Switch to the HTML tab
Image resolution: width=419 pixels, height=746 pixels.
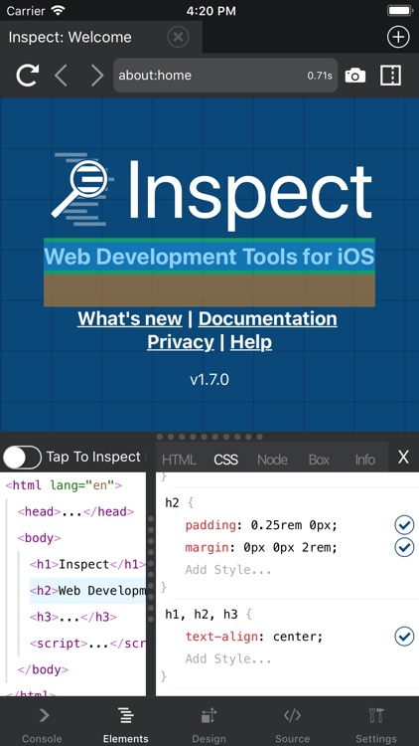pyautogui.click(x=179, y=460)
